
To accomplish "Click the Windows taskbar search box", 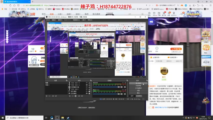I will click(24, 118).
